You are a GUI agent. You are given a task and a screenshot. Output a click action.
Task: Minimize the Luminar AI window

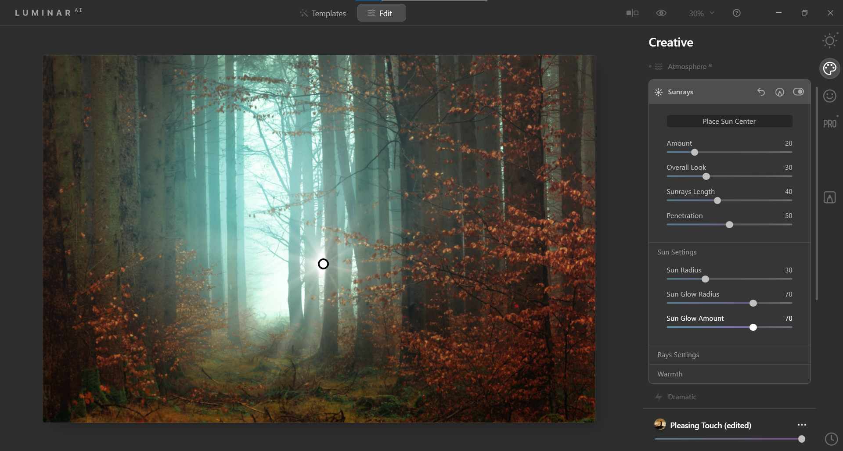(x=779, y=13)
